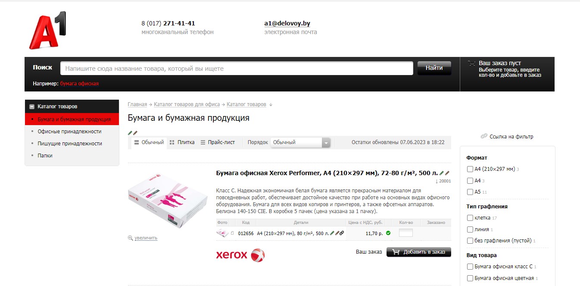Image resolution: width=580 pixels, height=286 pixels.
Task: Open the 'Офисные принадлежности' catalog category
Action: (69, 132)
